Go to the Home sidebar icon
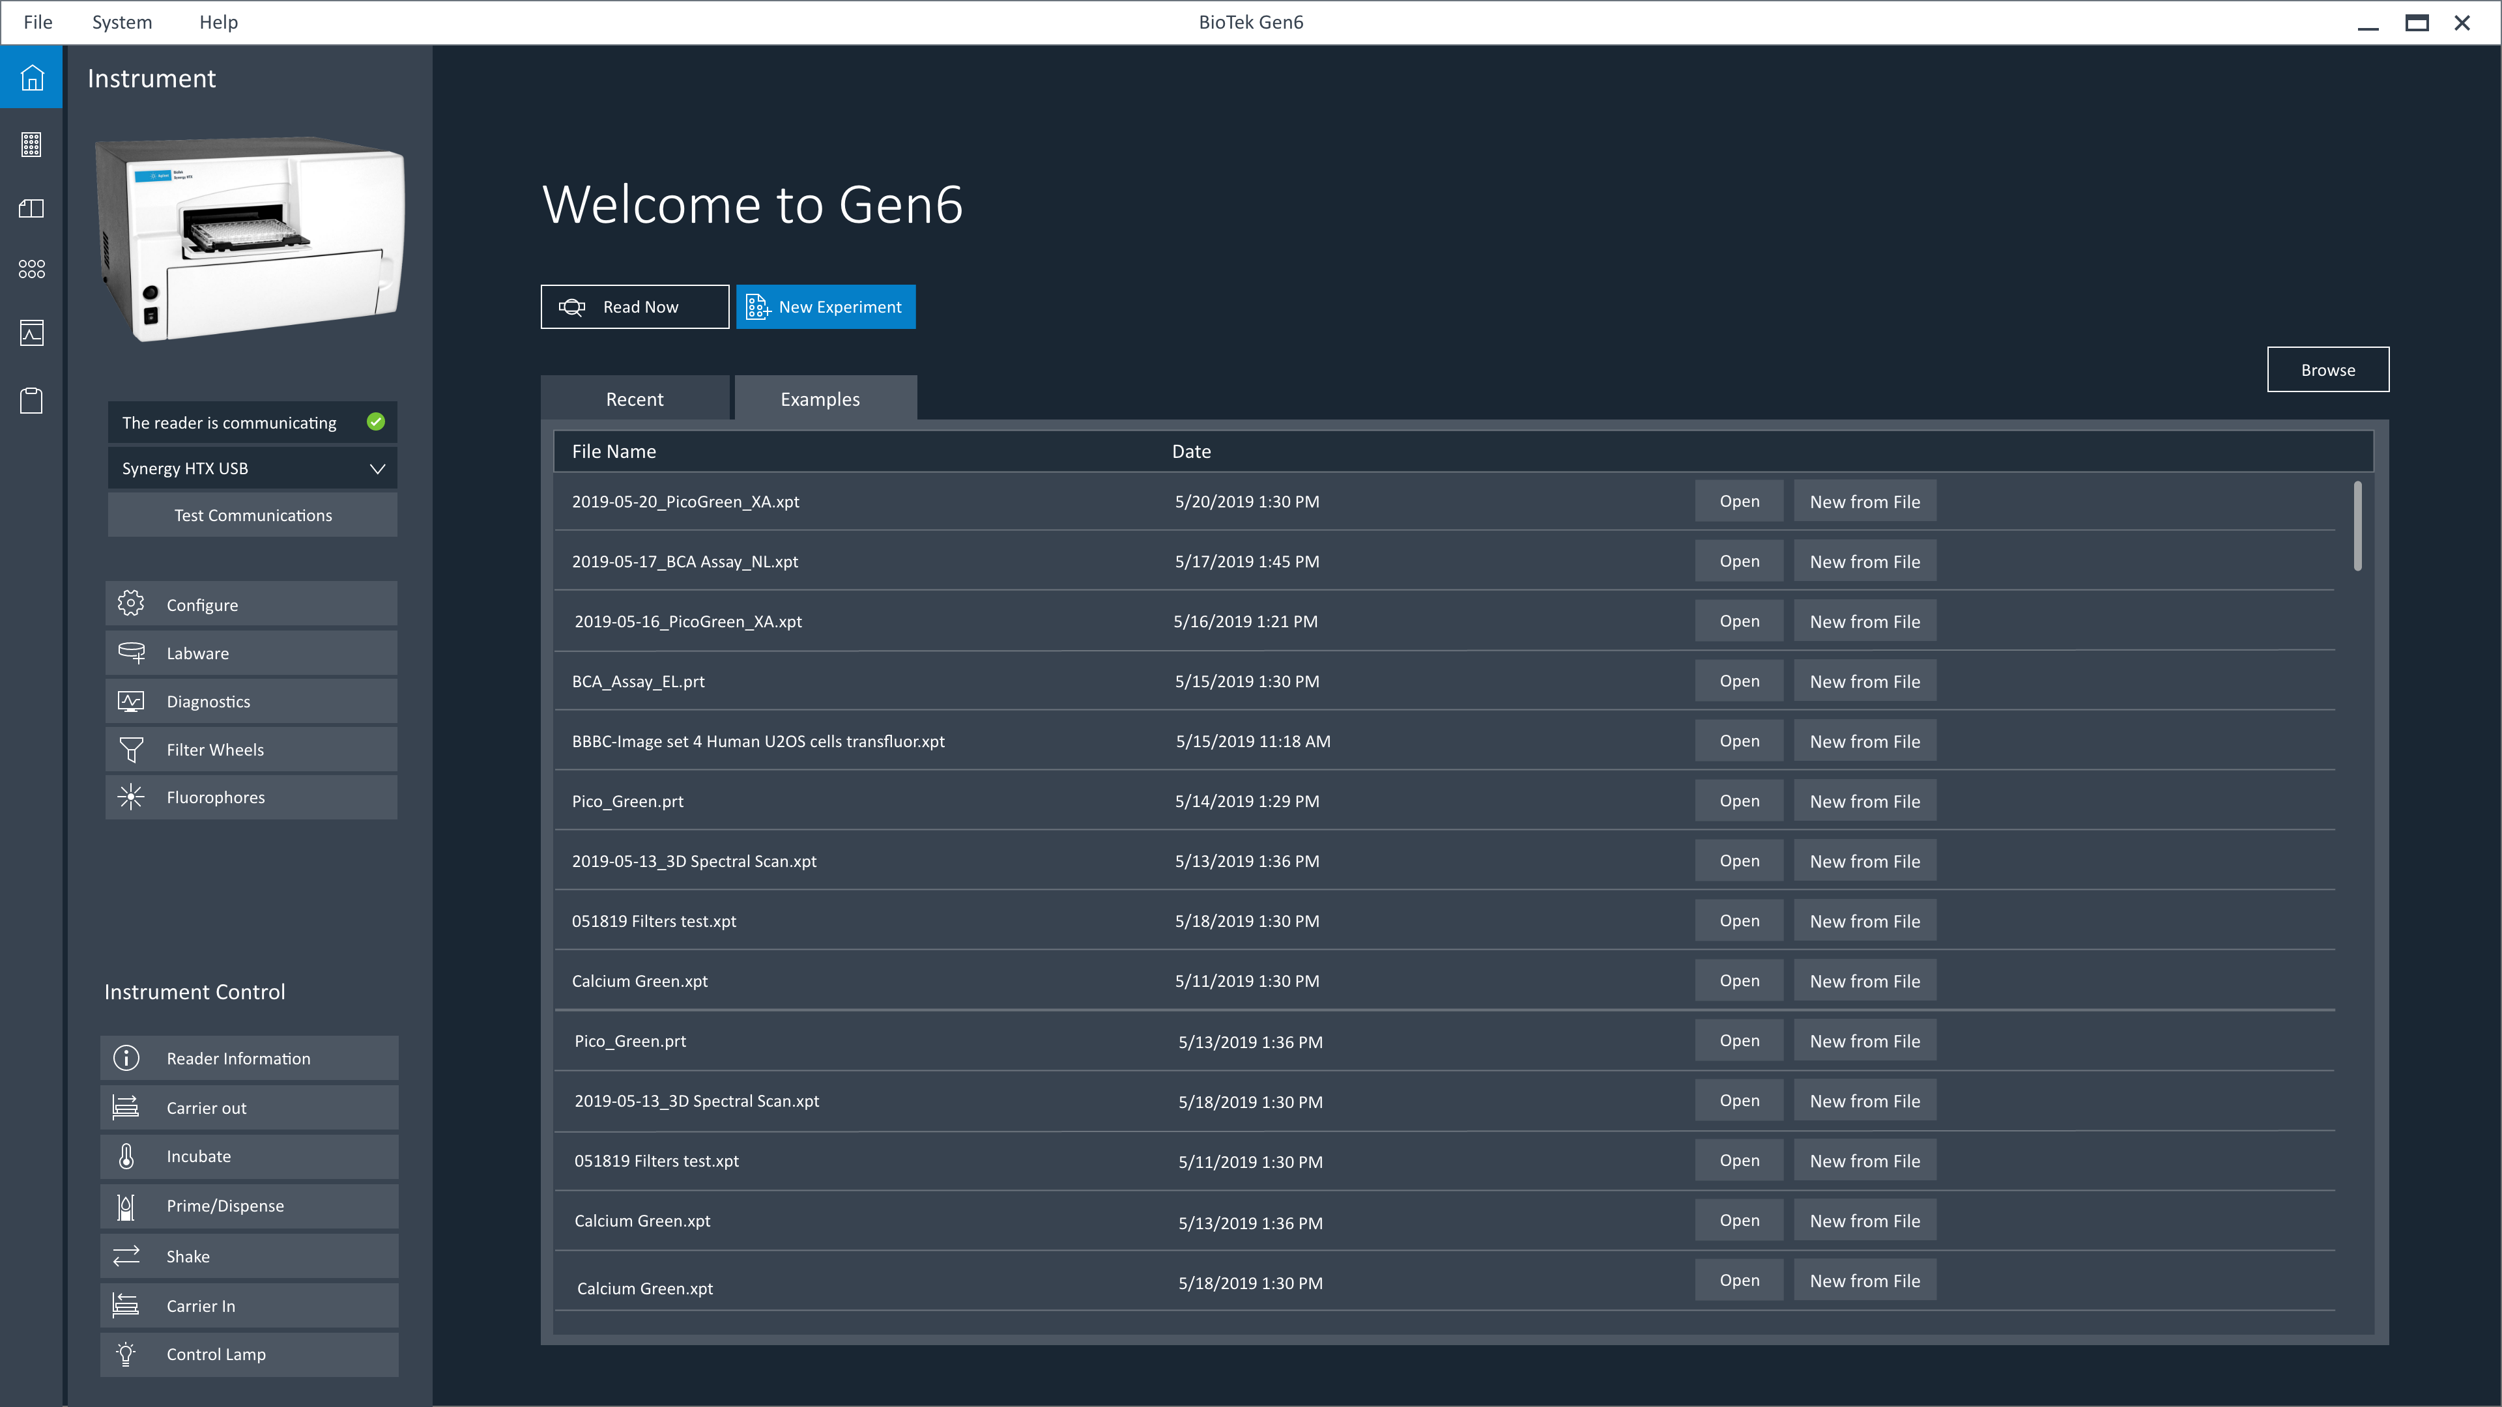Screen dimensions: 2502x1407 tap(32, 77)
